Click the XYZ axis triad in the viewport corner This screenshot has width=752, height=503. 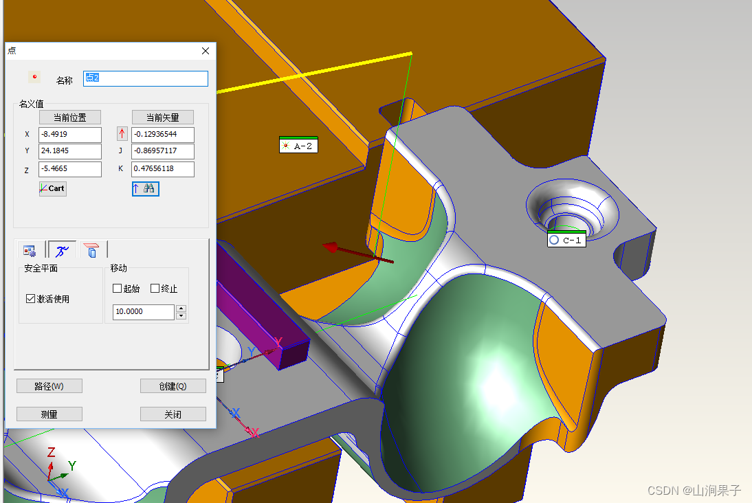click(58, 471)
